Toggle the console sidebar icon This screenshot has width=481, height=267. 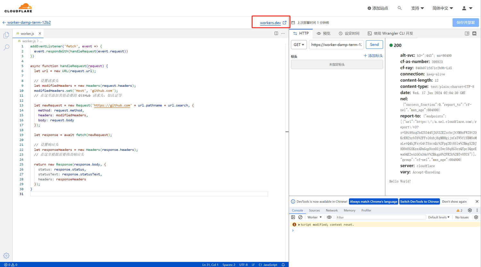(x=293, y=217)
